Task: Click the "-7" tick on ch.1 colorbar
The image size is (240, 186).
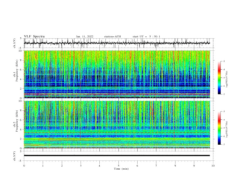Action: [x=224, y=94]
